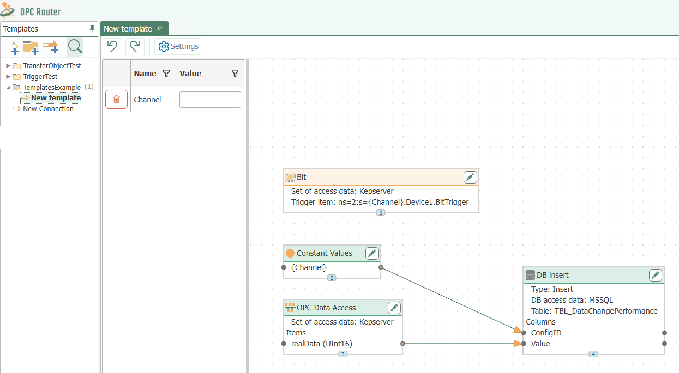Sort by the Value column header

pos(190,74)
